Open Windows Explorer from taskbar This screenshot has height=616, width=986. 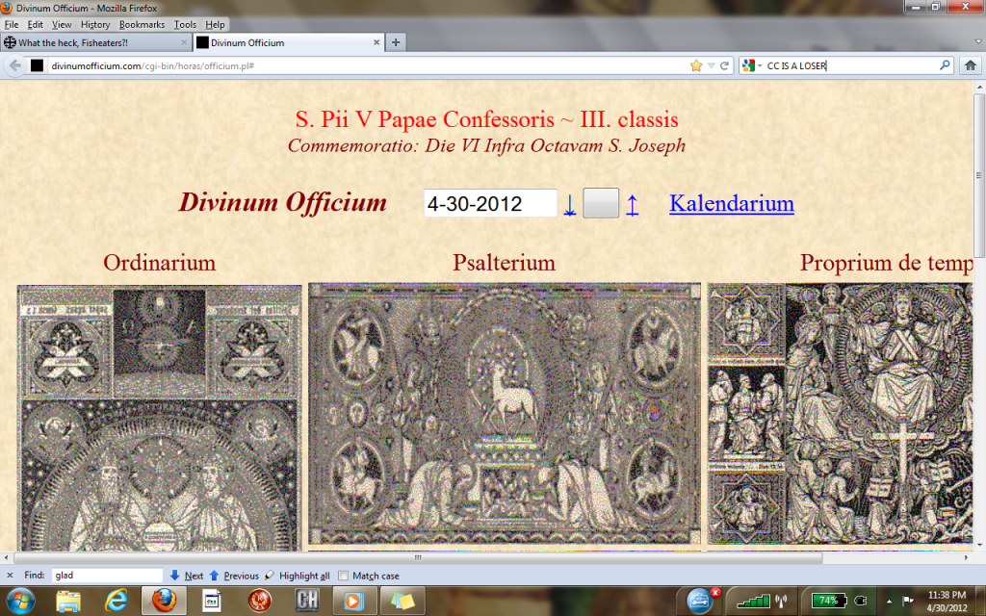tap(68, 601)
